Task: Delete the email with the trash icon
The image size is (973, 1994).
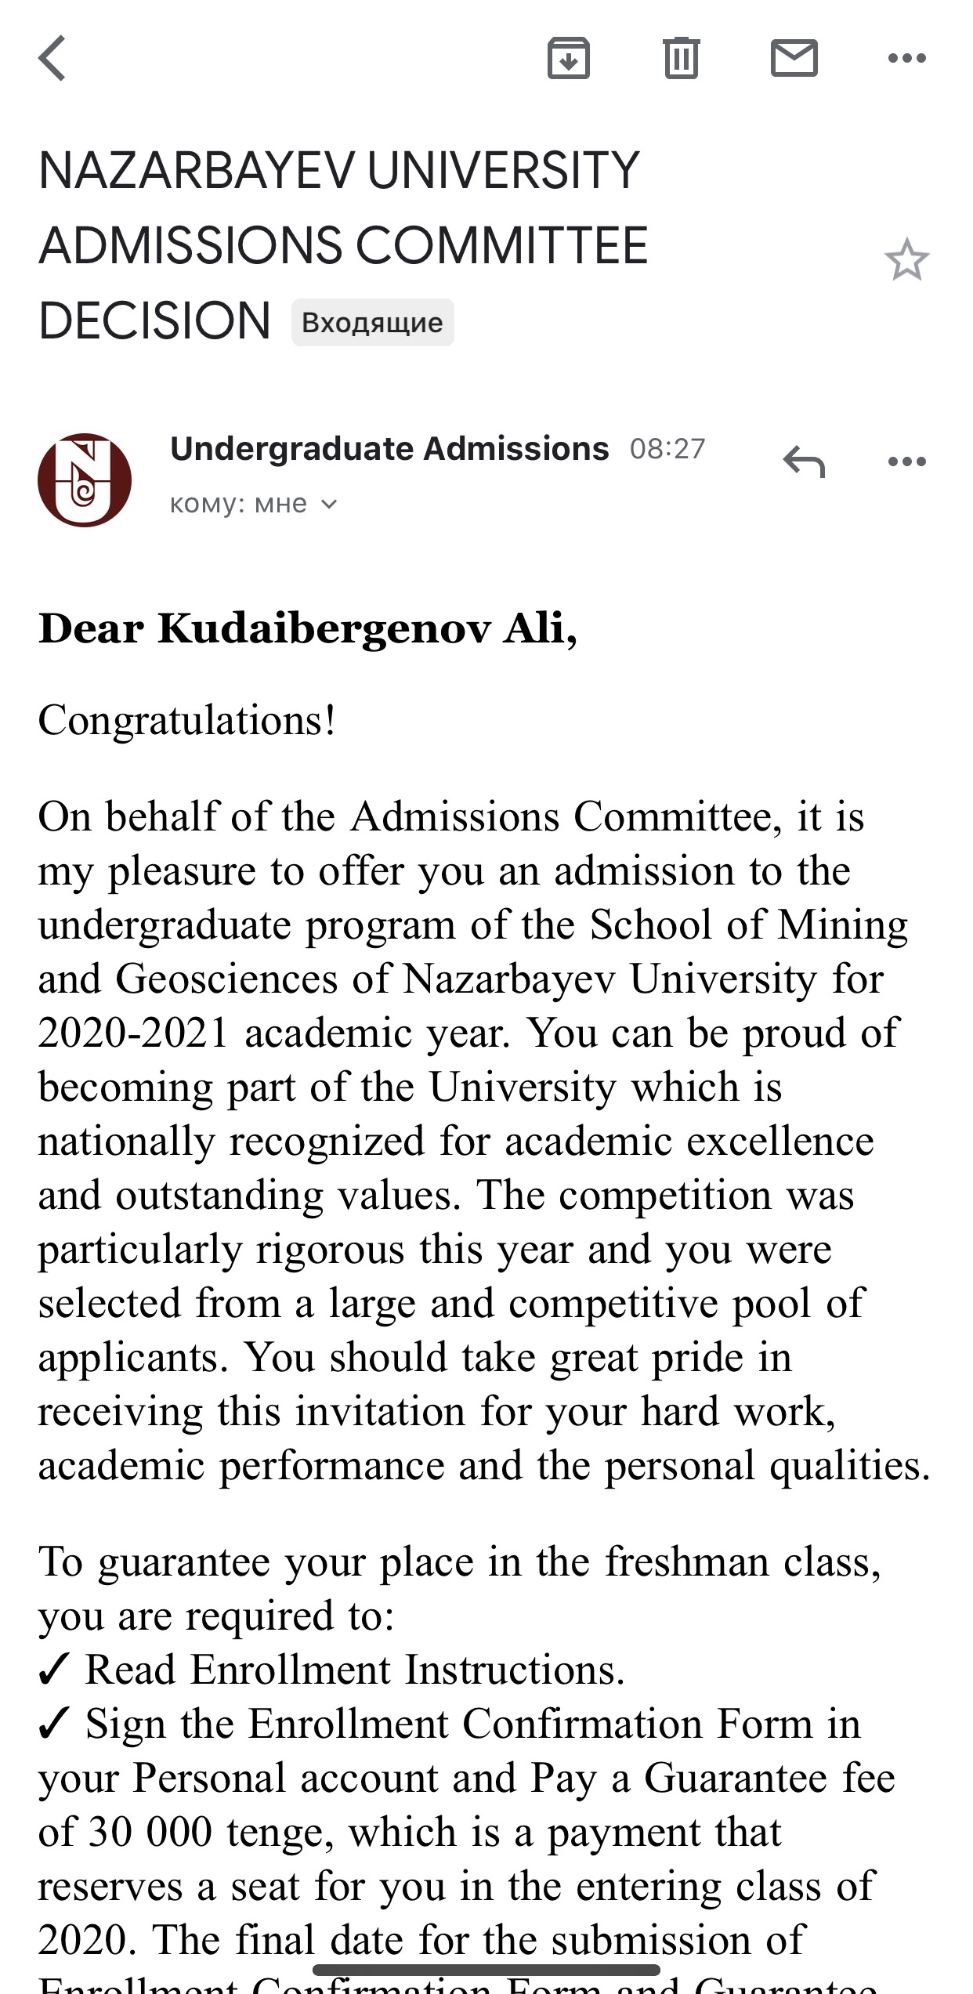Action: point(681,58)
